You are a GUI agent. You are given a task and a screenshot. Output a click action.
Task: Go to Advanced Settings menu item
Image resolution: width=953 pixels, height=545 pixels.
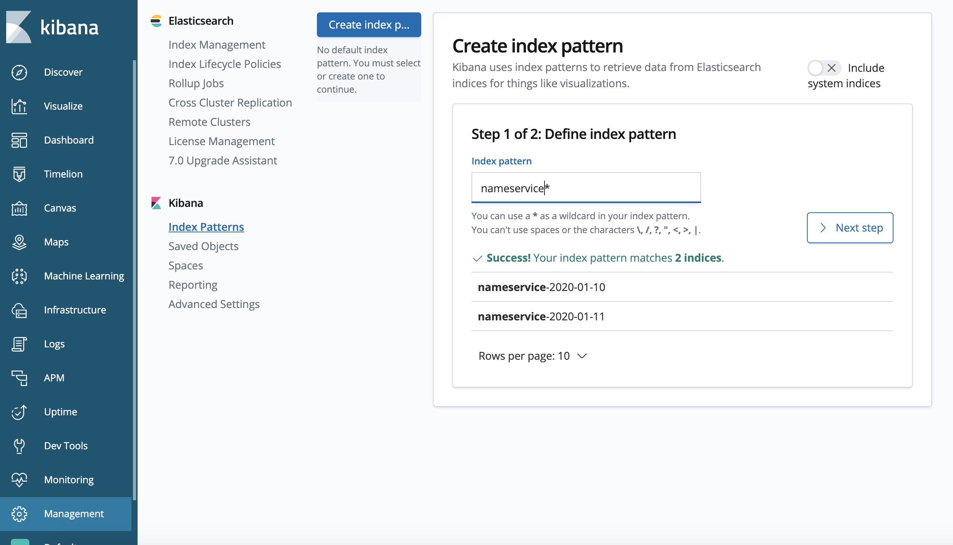[214, 304]
